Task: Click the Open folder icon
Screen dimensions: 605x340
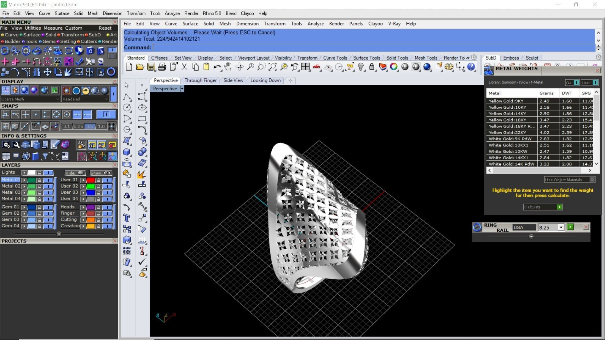Action: (140, 67)
